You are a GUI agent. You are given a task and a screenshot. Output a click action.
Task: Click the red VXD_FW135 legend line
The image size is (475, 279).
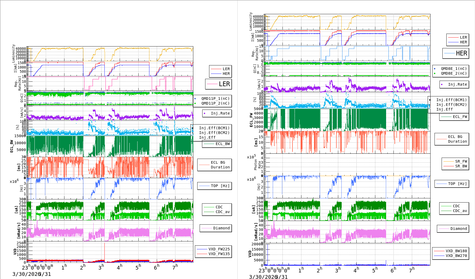[202, 254]
